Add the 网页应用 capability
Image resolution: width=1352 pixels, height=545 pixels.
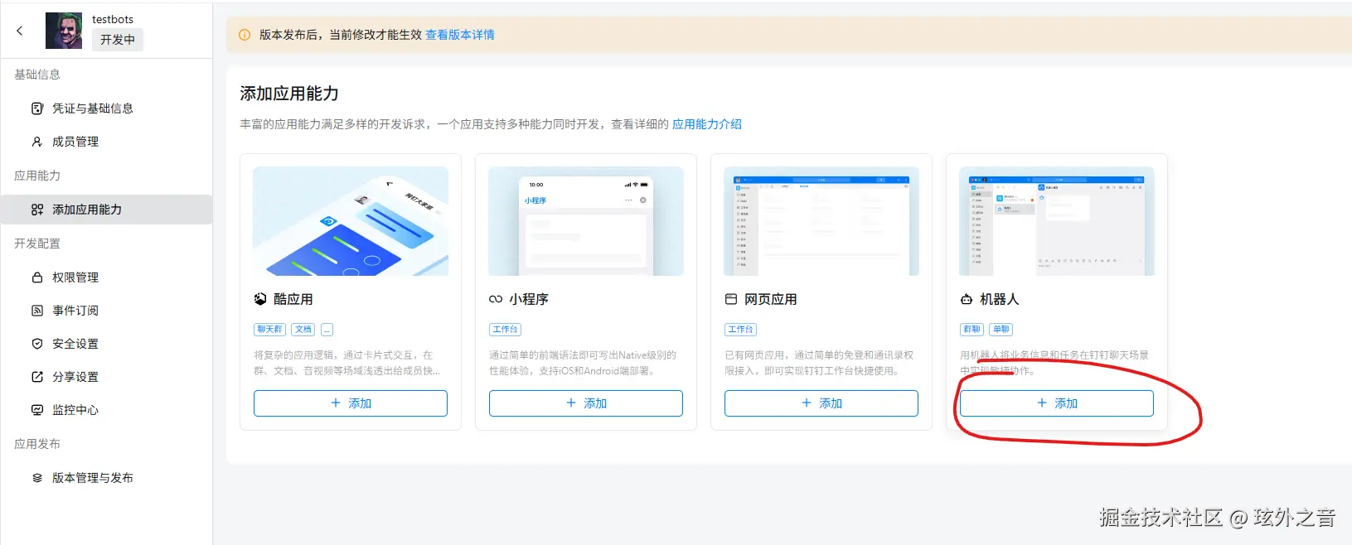pyautogui.click(x=821, y=403)
